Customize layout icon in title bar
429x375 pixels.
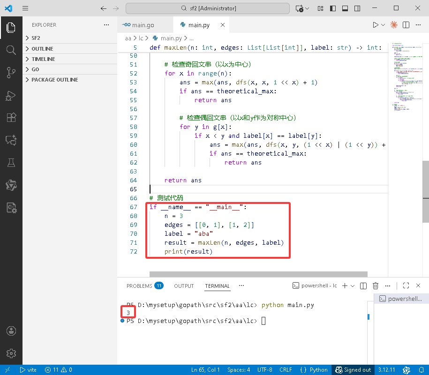pos(320,8)
